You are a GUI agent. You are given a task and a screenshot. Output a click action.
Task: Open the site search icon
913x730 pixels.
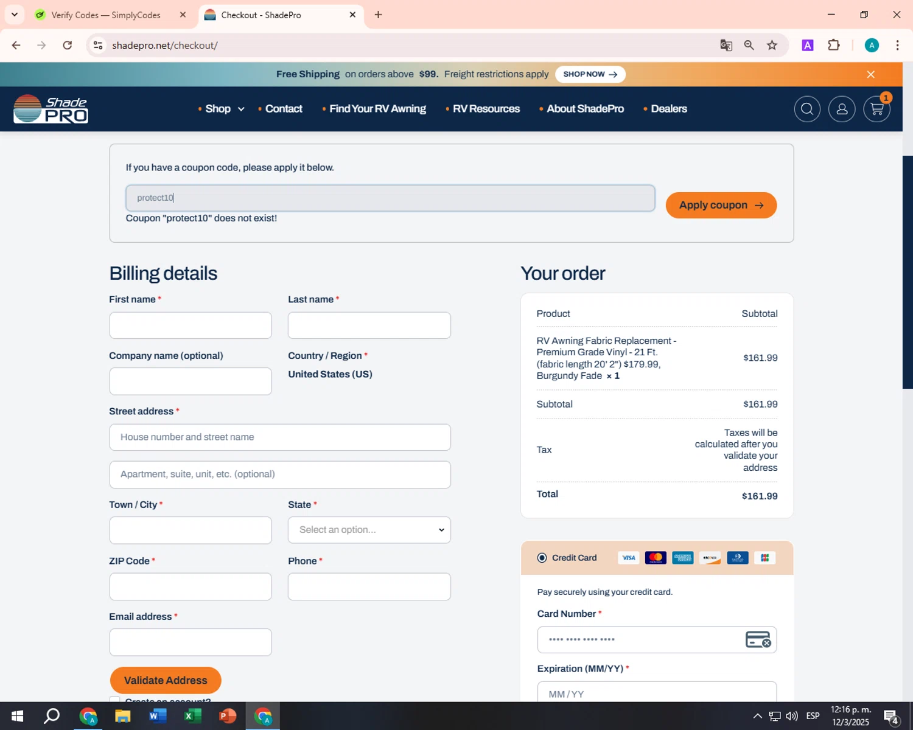[807, 109]
